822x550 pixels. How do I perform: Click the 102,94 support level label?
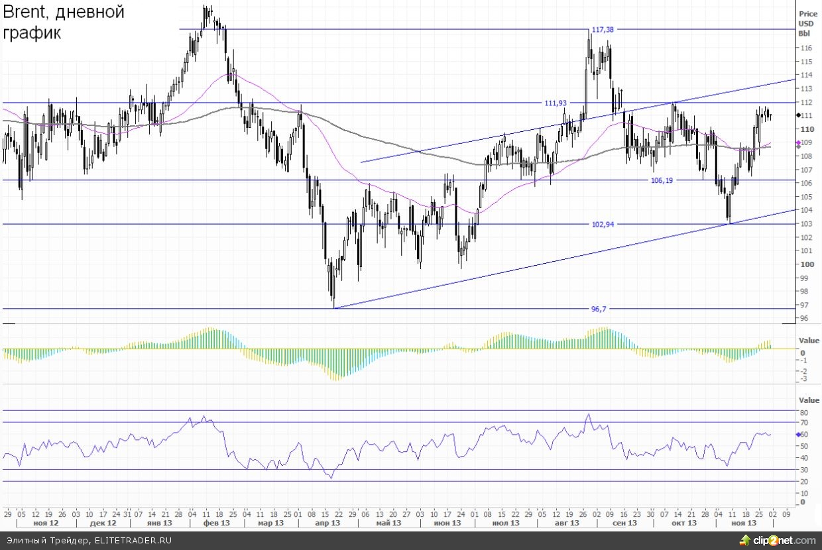(x=603, y=225)
